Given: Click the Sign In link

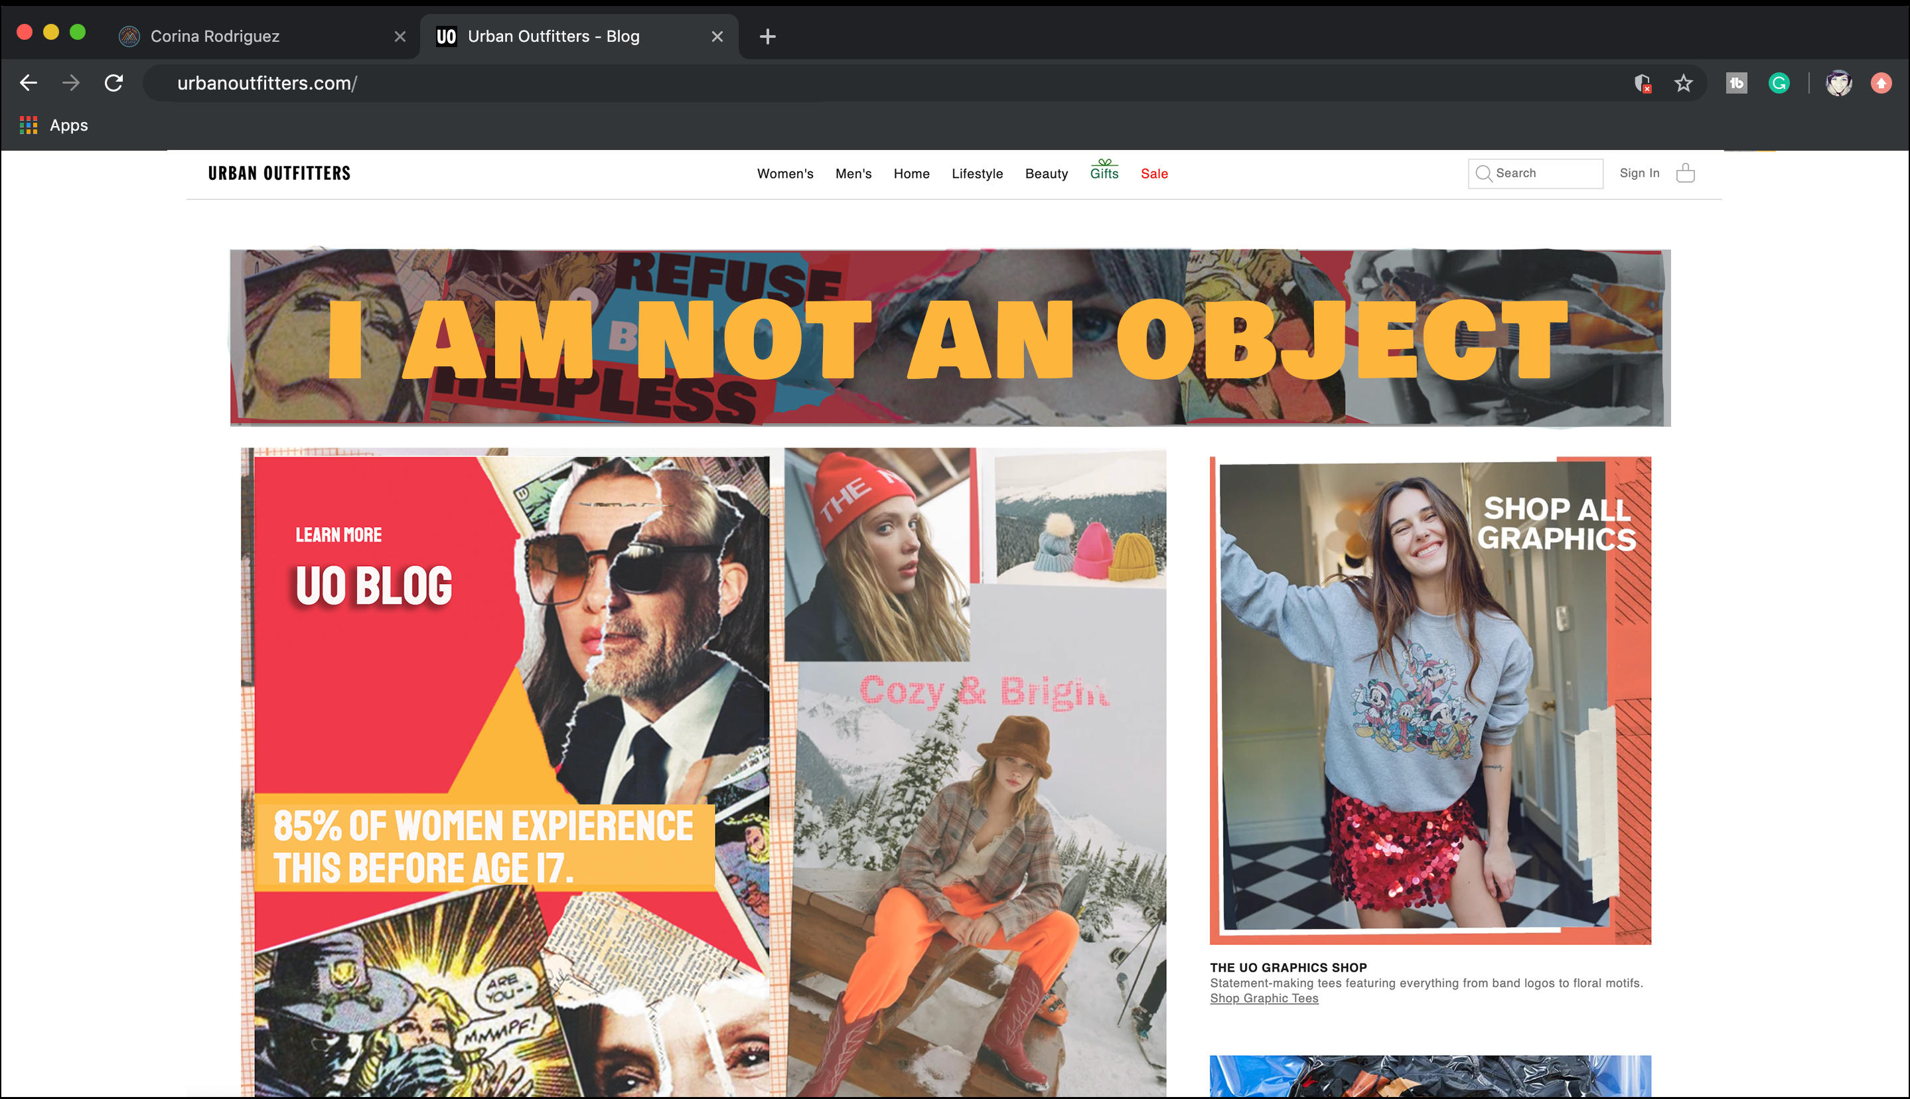Looking at the screenshot, I should [1639, 173].
